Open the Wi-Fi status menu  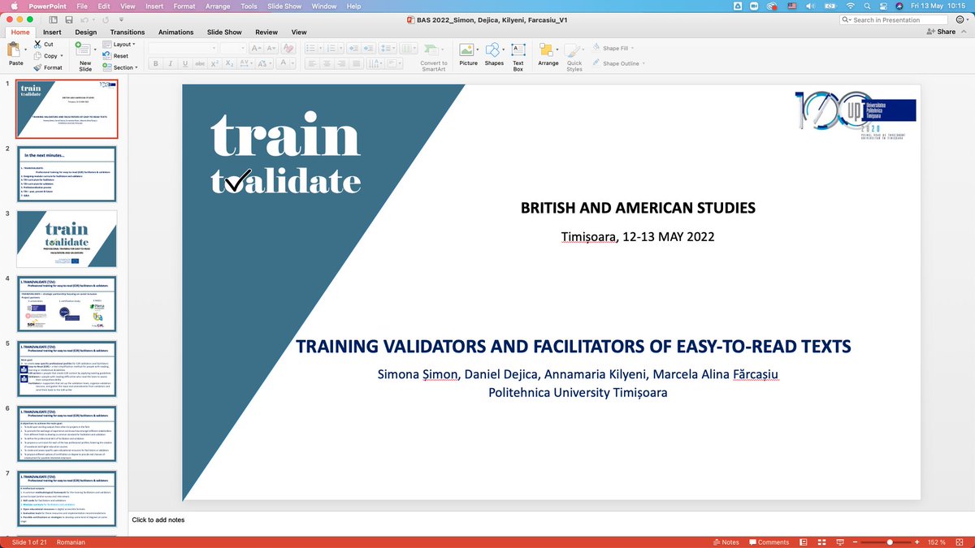(x=851, y=6)
